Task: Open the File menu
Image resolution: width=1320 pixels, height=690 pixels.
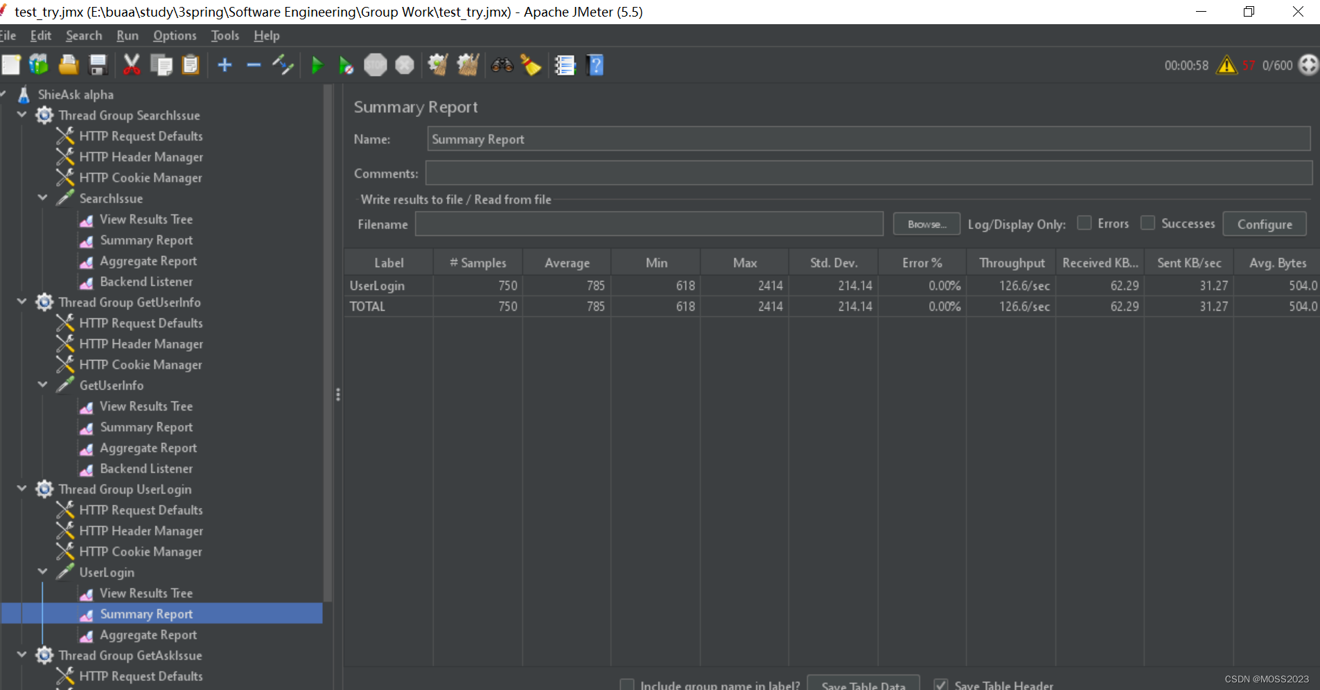Action: (x=8, y=35)
